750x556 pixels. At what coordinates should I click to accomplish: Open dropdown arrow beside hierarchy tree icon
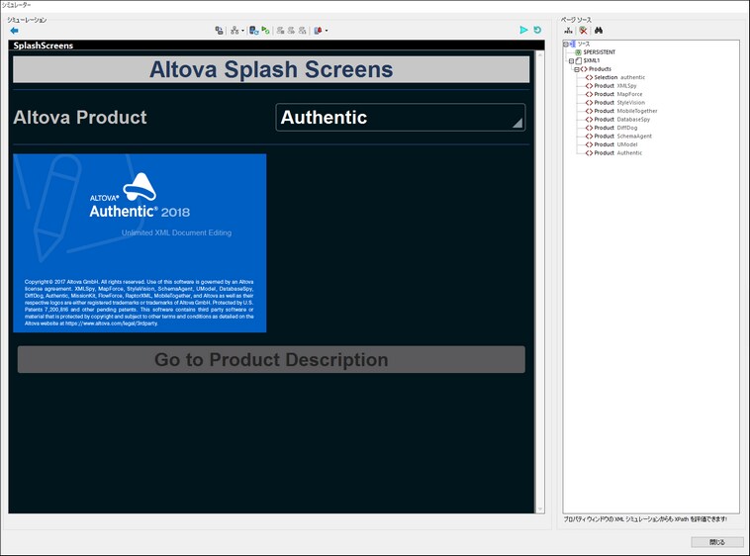tap(242, 31)
